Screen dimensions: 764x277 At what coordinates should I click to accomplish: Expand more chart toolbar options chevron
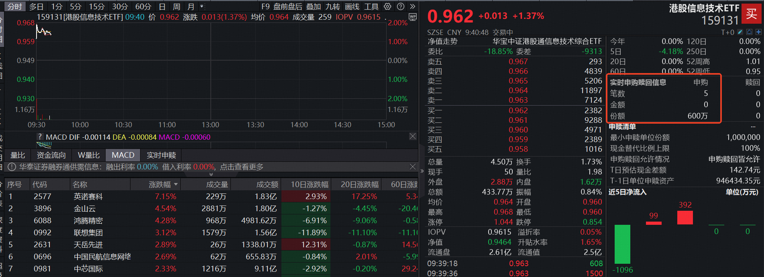point(413,6)
